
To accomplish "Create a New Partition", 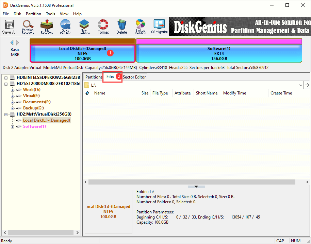I will point(84,27).
